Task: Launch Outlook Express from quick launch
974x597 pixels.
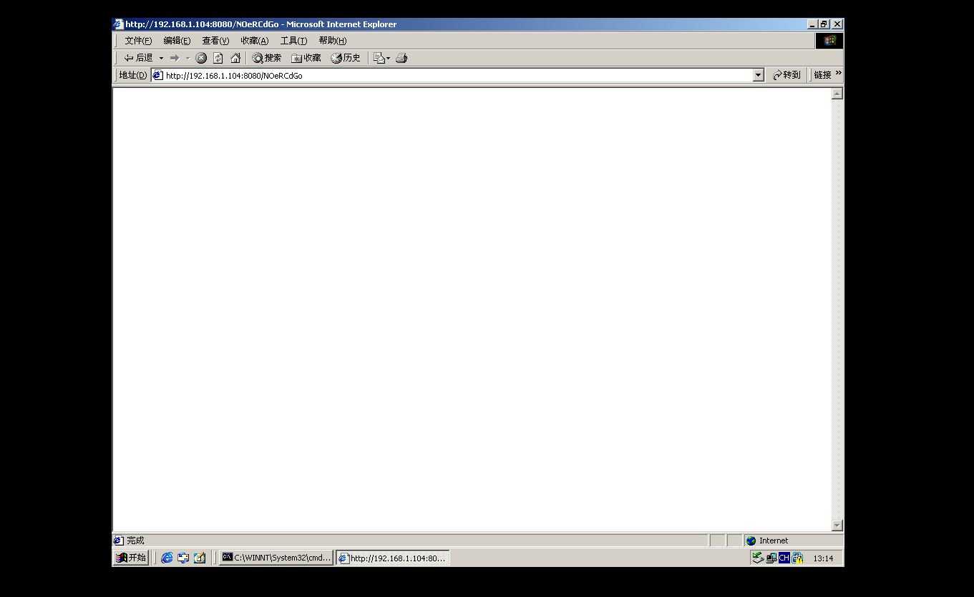Action: pos(183,558)
